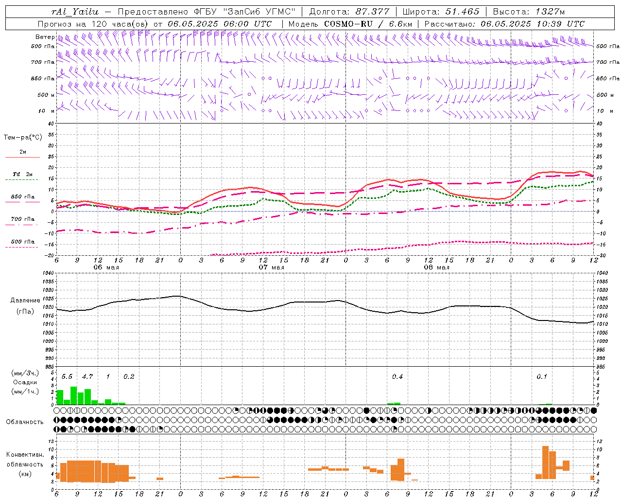Screen dimensions: 622x498
Task: Click the left 700 гПа wind level label
Action: coord(43,62)
